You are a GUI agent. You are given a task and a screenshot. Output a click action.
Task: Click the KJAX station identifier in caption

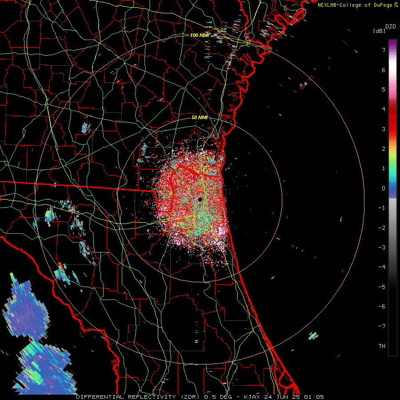point(252,397)
